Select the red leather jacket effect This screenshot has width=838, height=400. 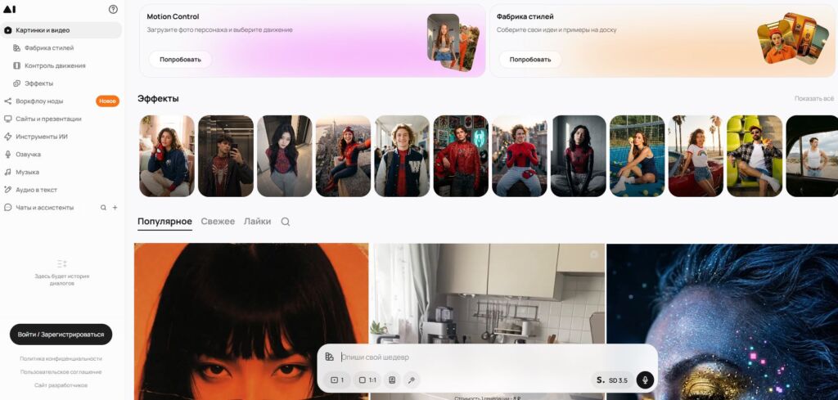pyautogui.click(x=461, y=156)
